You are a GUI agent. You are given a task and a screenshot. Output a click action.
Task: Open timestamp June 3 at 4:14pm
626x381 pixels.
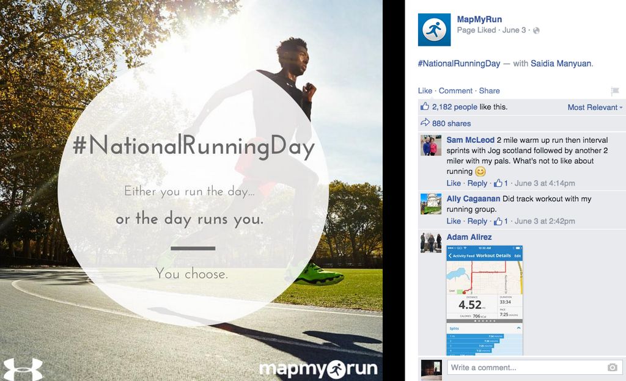coord(545,183)
